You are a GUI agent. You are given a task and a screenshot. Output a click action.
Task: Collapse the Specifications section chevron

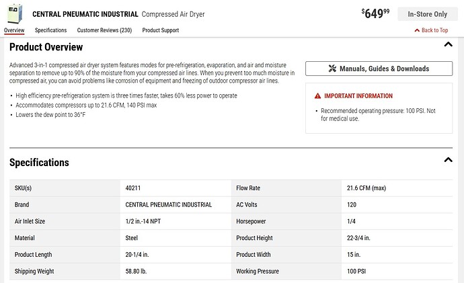[449, 160]
